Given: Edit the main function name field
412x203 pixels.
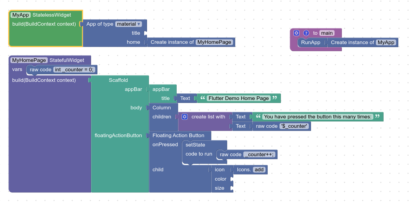Looking at the screenshot, I should 327,33.
